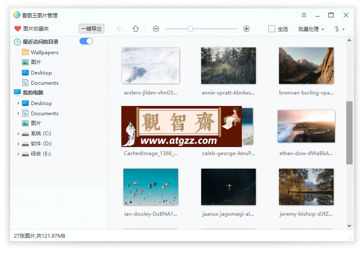Select the ethan-dow coastline thumbnail
Screen dimensions: 364x253
click(306, 126)
